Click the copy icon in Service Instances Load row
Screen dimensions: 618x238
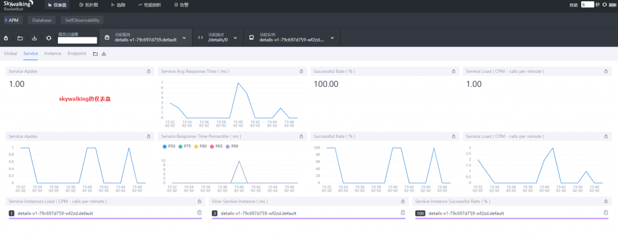pyautogui.click(x=199, y=213)
